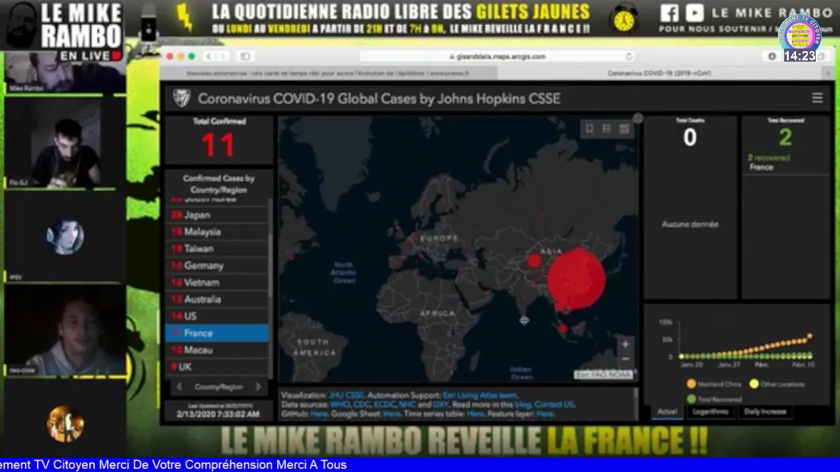Open the map legend list icon
840x472 pixels.
pos(607,129)
